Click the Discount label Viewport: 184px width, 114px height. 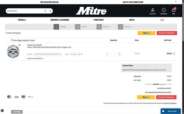point(137,76)
